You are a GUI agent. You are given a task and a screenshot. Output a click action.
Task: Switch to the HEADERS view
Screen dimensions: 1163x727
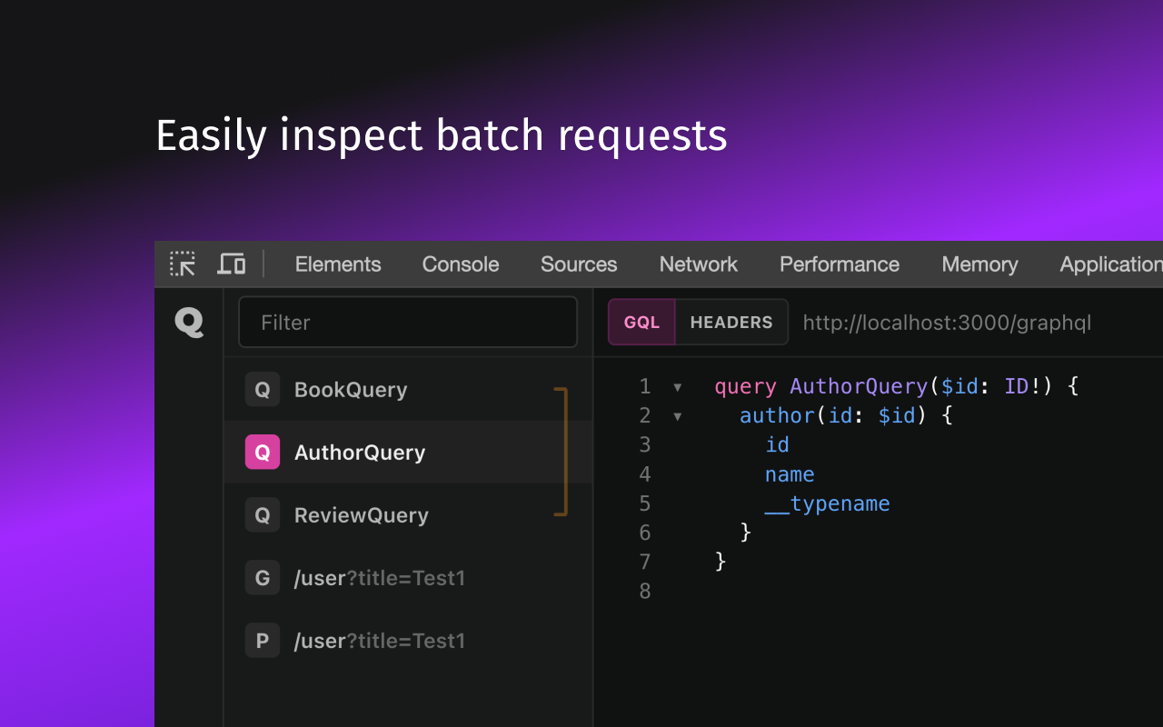(731, 323)
